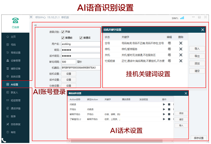
Task: Open the hamburger menu icon in title bar
Action: point(31,17)
